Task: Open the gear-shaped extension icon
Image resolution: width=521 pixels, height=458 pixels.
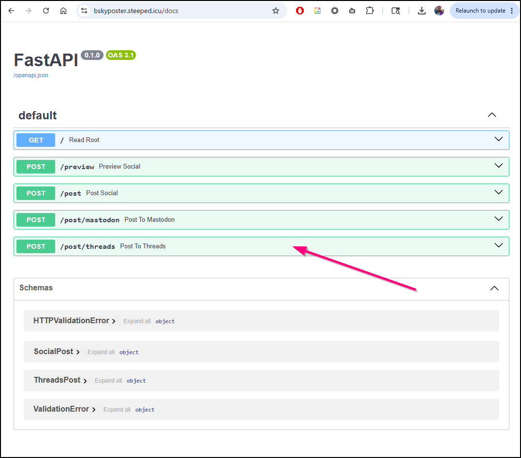Action: [335, 11]
